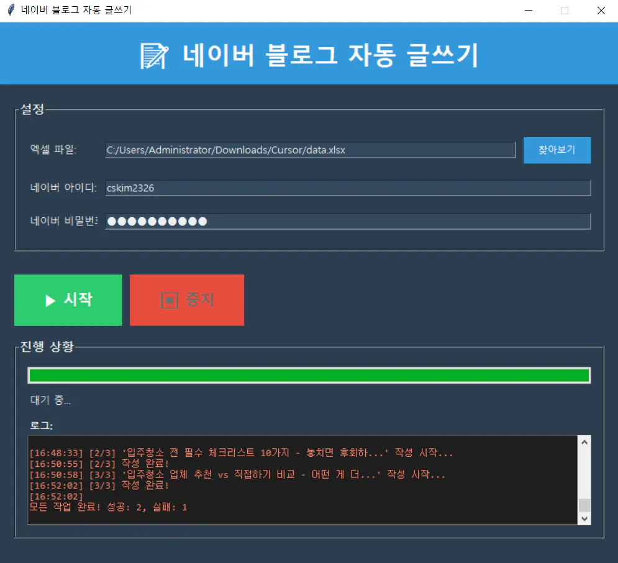Click the play triangle icon on 시작
Viewport: 618px width, 563px height.
point(50,300)
